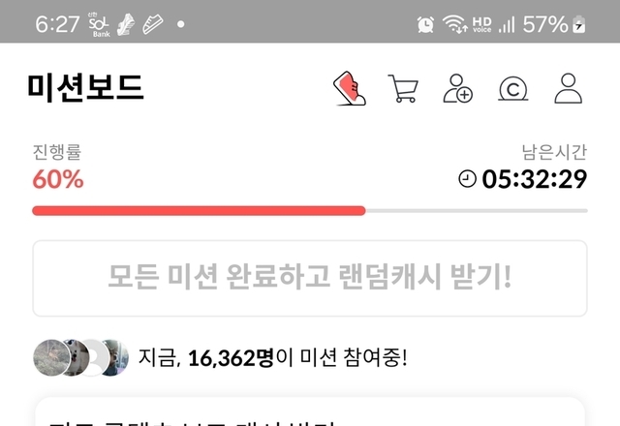The image size is (620, 426).
Task: Tap the 05:32:29 countdown timer
Action: point(534,179)
